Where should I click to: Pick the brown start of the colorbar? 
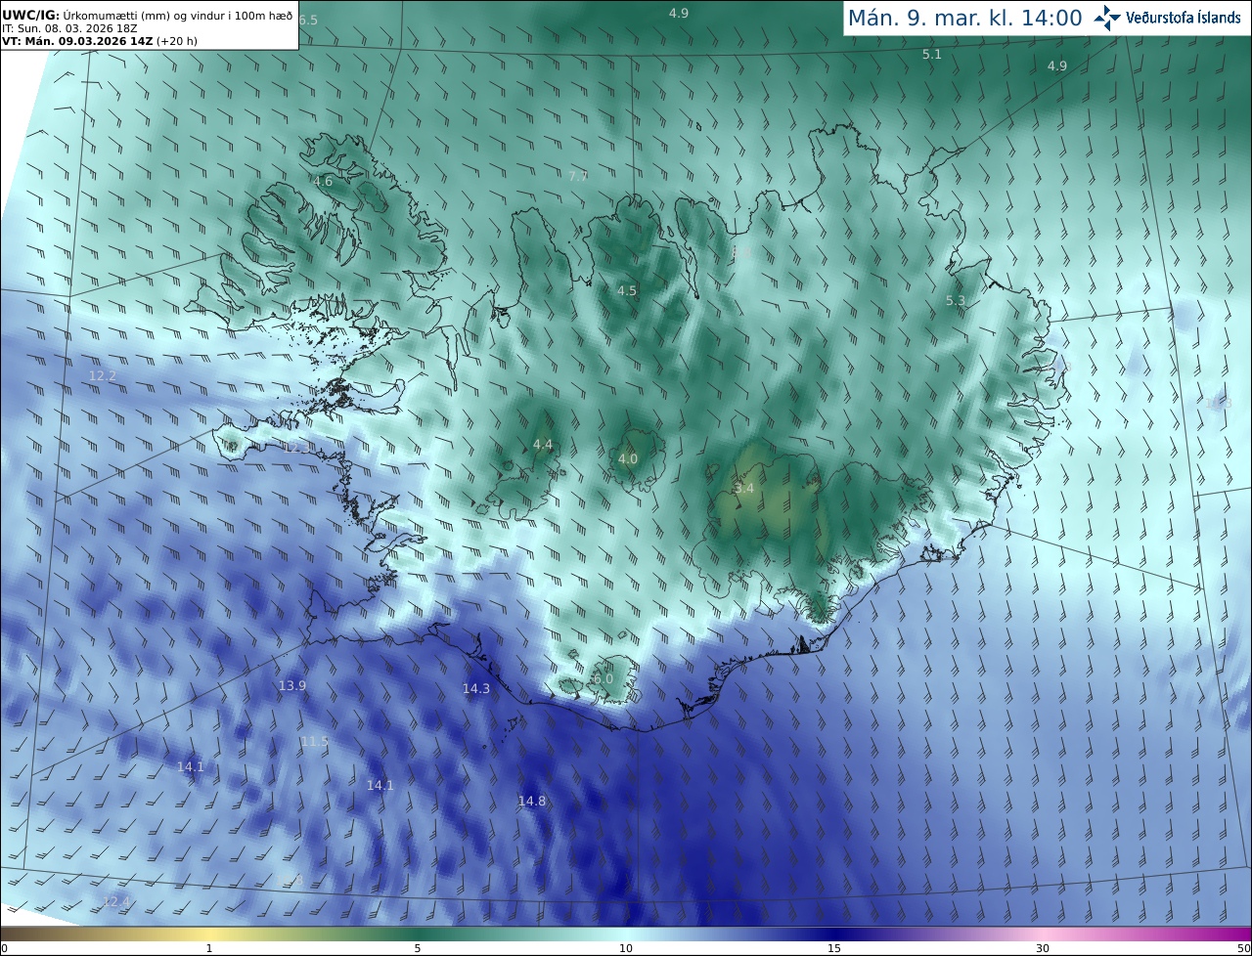coord(12,934)
